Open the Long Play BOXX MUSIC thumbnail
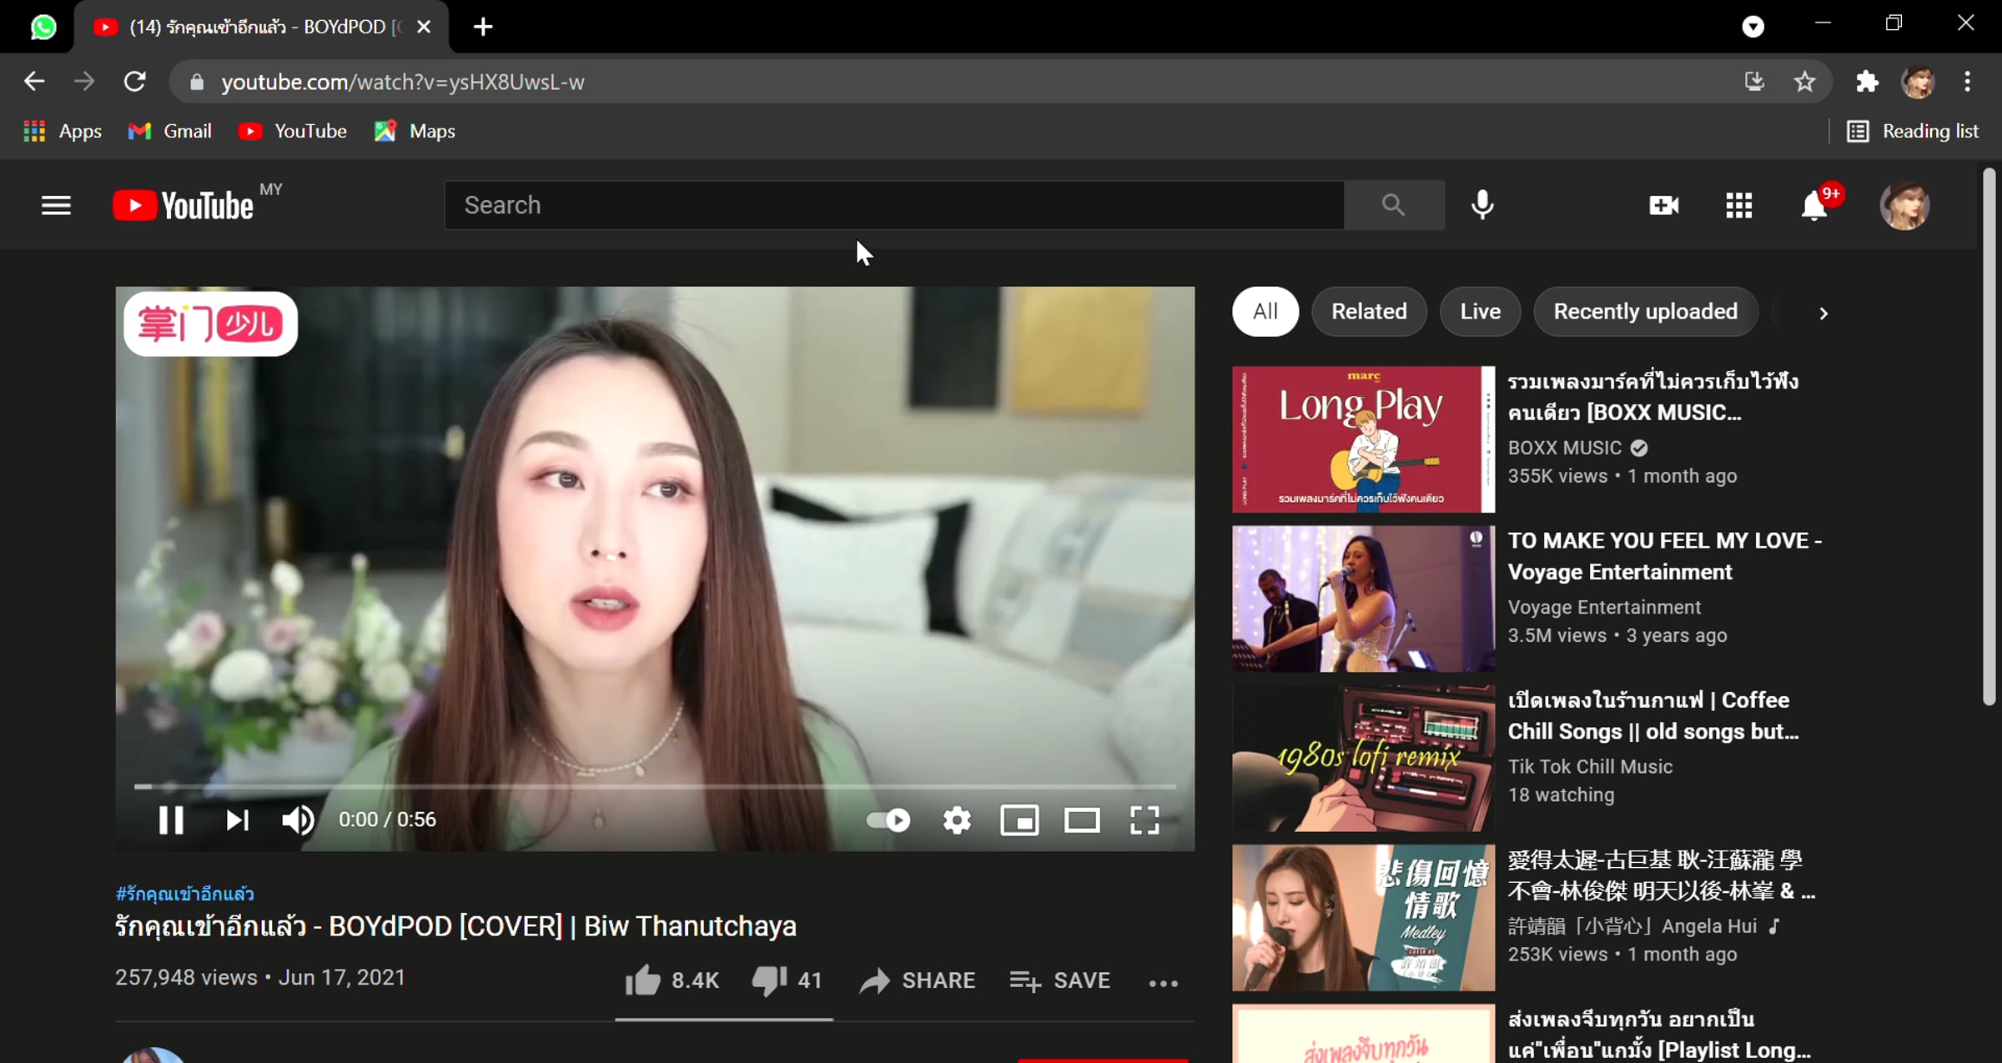The width and height of the screenshot is (2002, 1063). click(1363, 439)
